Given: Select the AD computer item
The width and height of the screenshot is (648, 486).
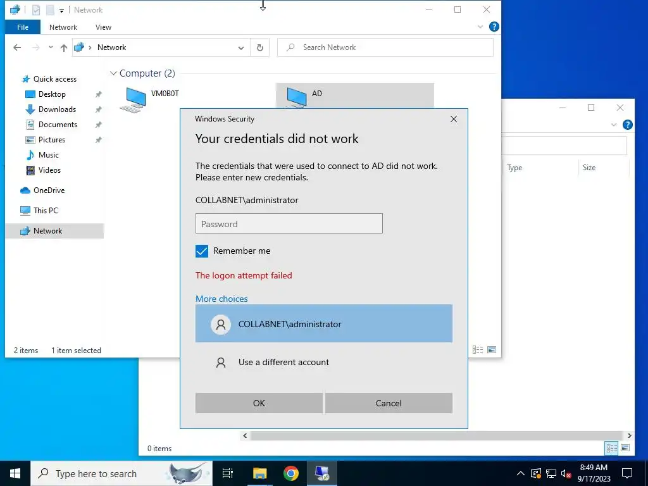Looking at the screenshot, I should tap(354, 96).
